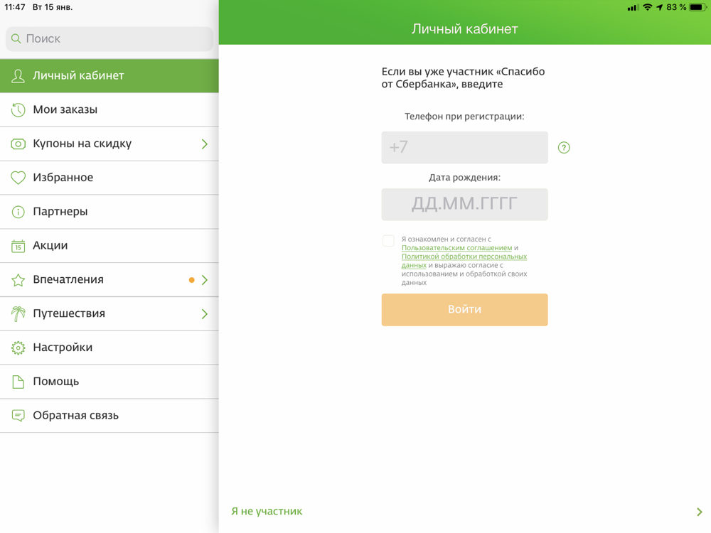Click the coupon icon beside Купоны на скидку

click(18, 144)
